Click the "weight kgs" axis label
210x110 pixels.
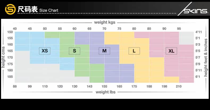point(105,22)
